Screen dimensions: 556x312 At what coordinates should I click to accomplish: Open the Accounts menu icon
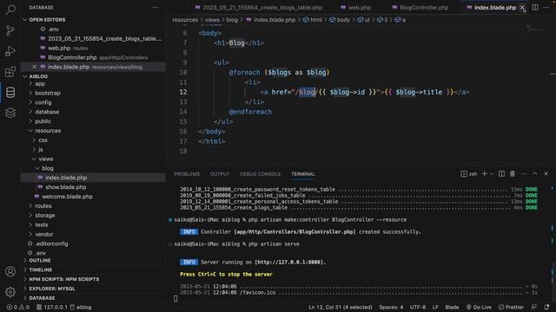pos(10,271)
